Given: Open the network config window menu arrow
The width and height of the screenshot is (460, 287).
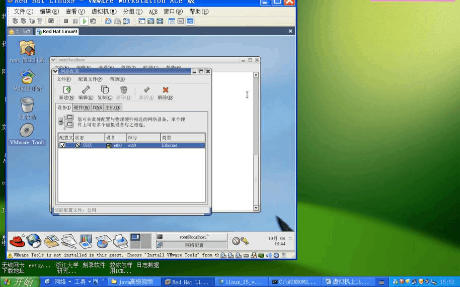Looking at the screenshot, I should click(x=55, y=71).
